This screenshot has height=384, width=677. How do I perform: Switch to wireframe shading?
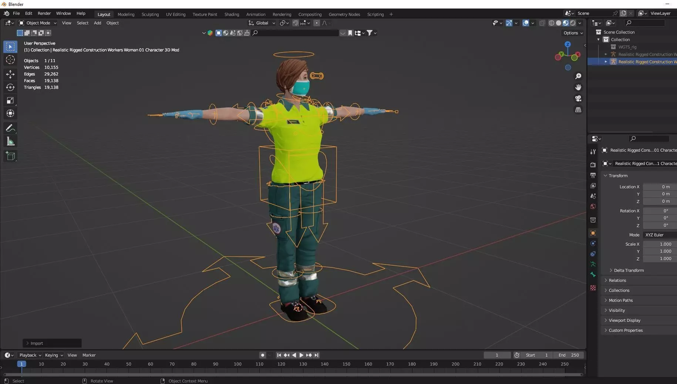(551, 23)
